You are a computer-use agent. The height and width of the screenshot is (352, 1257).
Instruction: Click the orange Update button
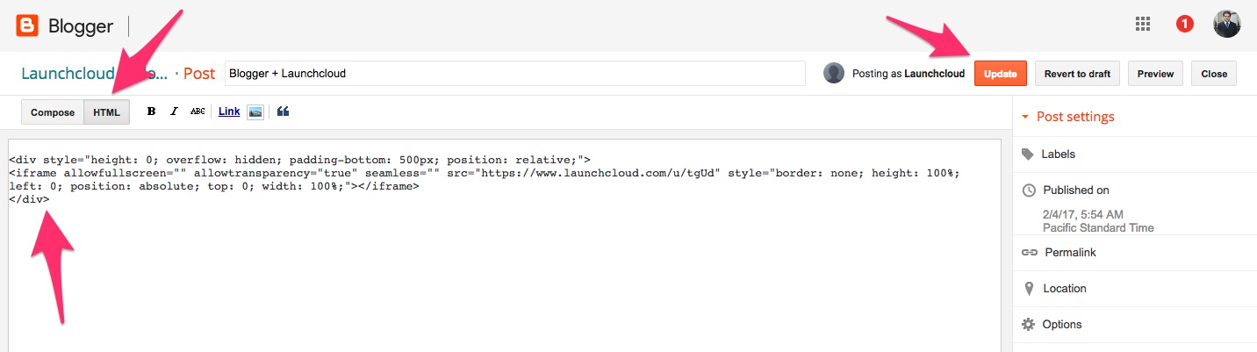(x=1000, y=74)
